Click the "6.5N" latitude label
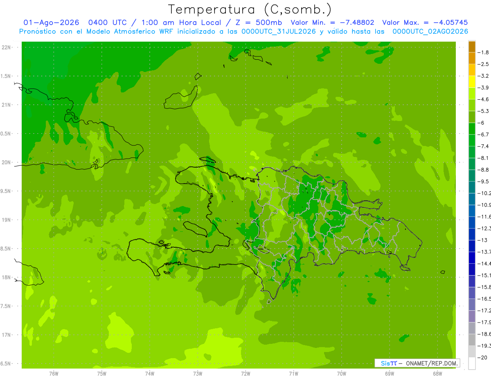 tap(6, 363)
